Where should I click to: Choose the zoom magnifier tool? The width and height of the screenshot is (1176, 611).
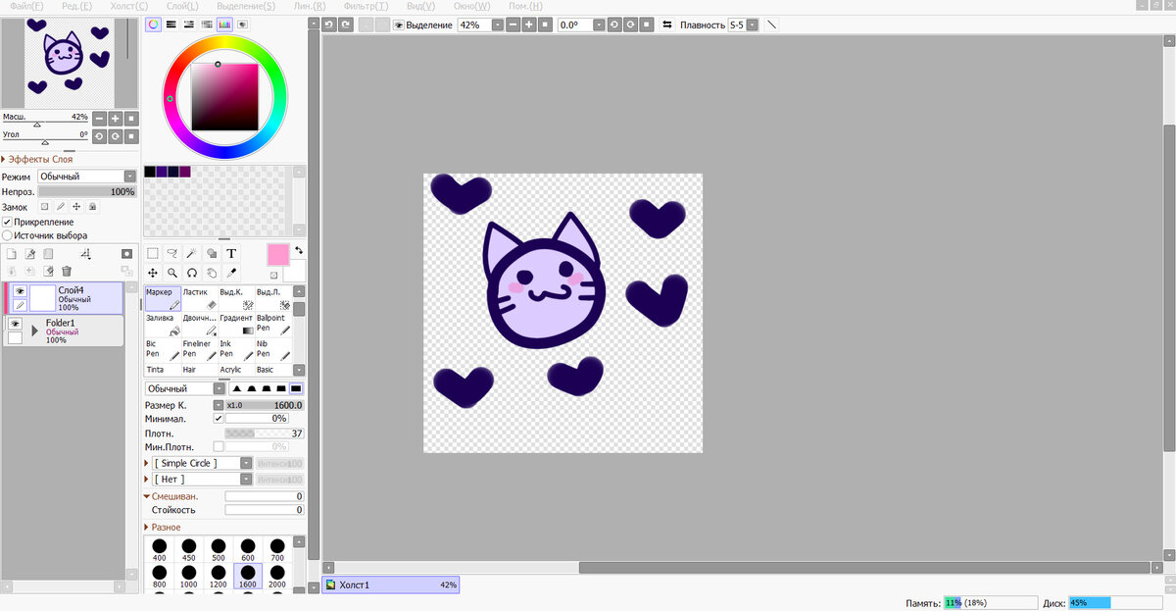pos(171,273)
